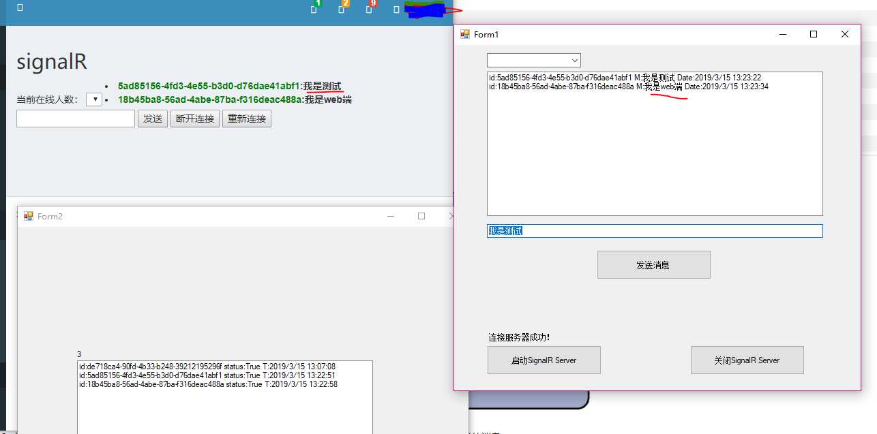
Task: Click the 当前在线人数 label
Action: tap(48, 100)
